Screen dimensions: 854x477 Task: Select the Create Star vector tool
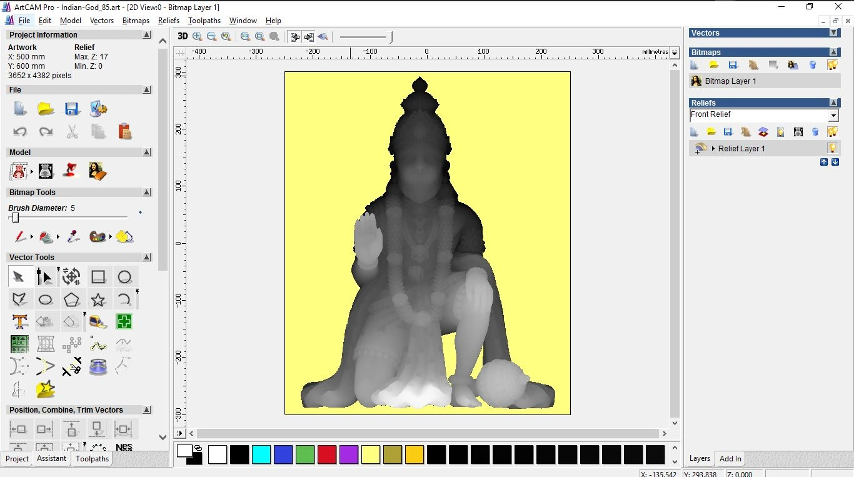point(98,299)
